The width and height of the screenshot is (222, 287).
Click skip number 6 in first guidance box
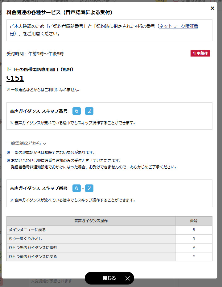tap(76, 111)
